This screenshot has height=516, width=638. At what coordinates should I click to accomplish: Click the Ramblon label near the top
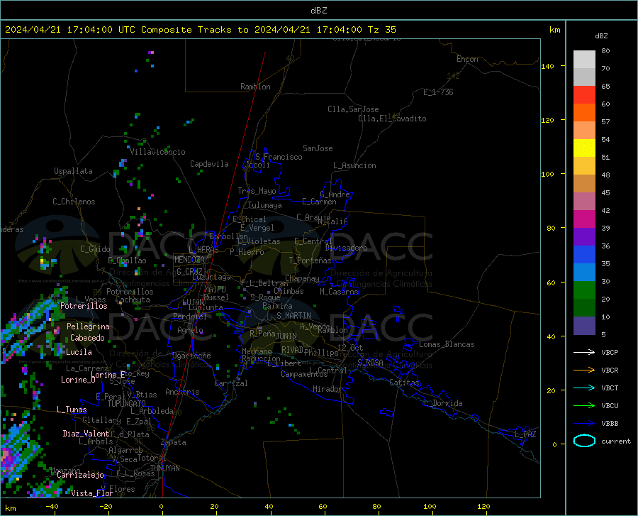click(255, 87)
